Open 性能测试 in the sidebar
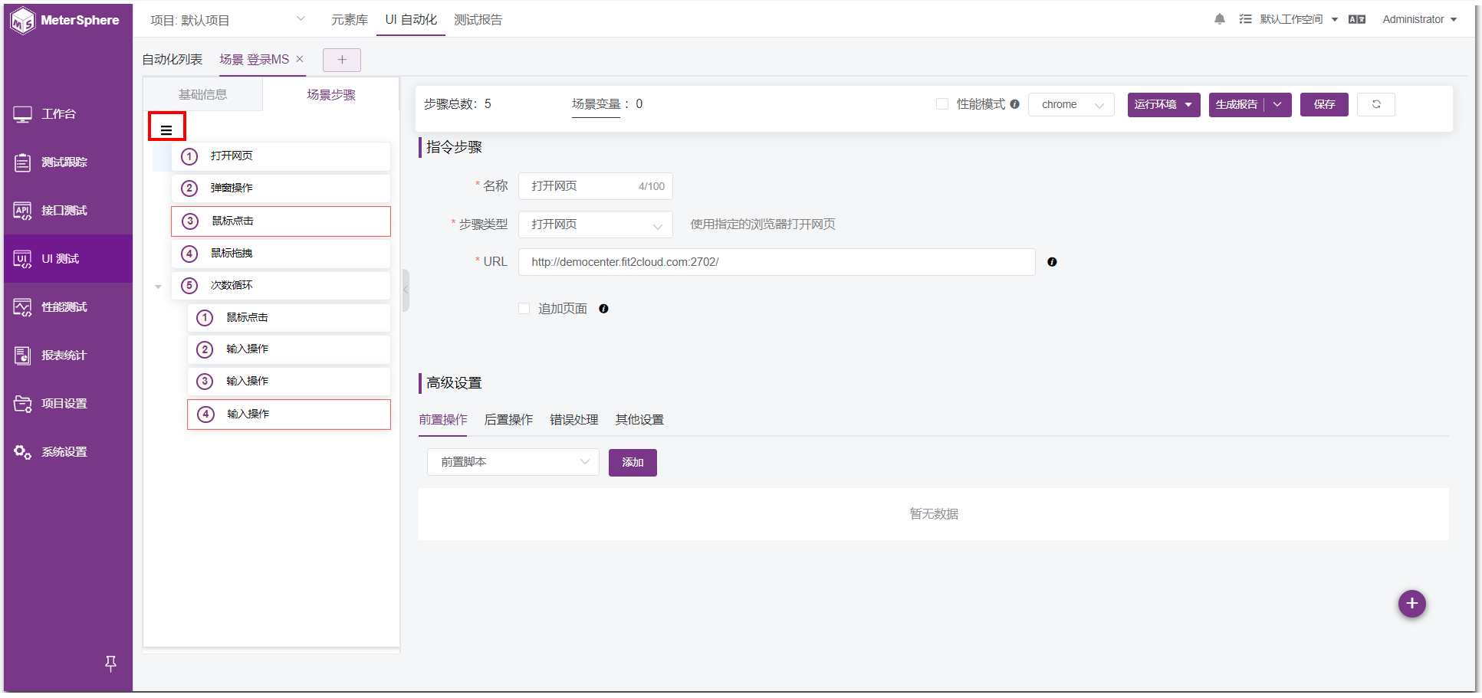Screen dimensions: 1482x698 coord(67,307)
